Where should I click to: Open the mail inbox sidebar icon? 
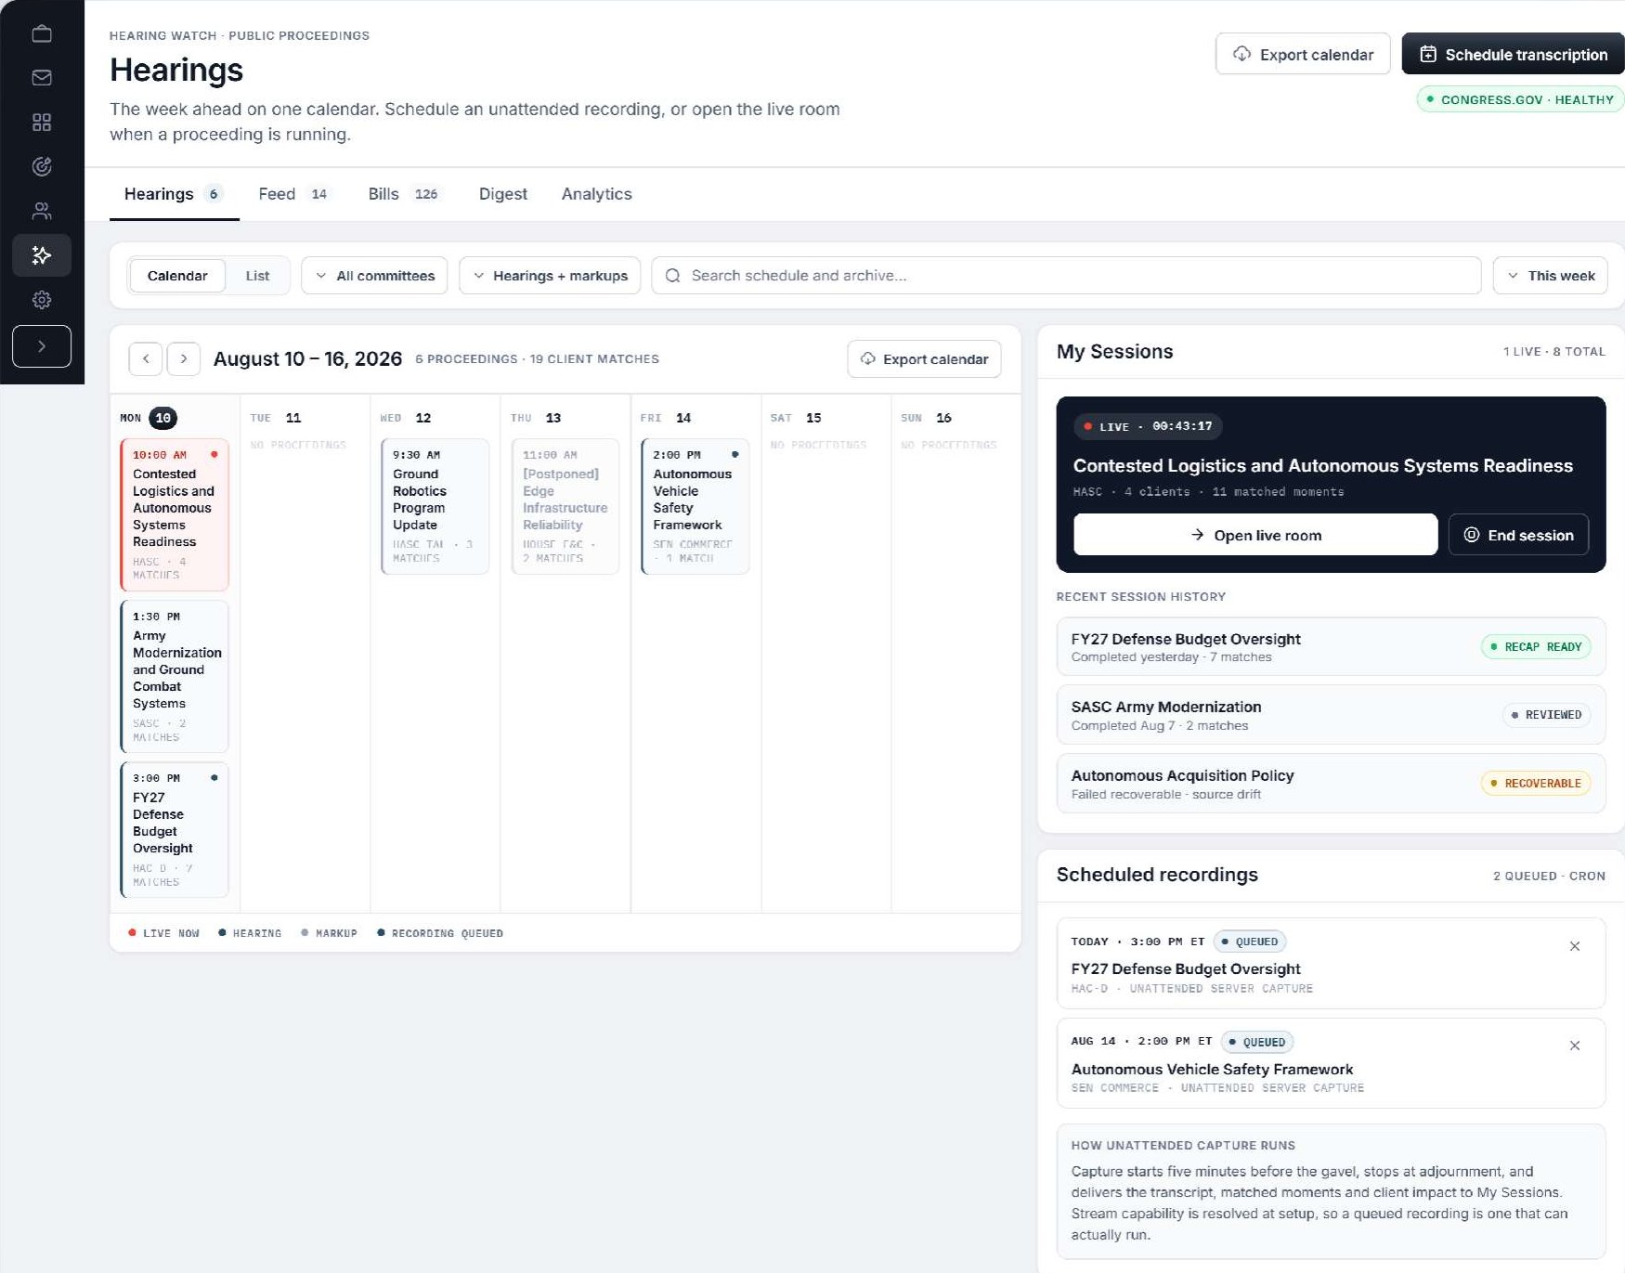pyautogui.click(x=42, y=78)
